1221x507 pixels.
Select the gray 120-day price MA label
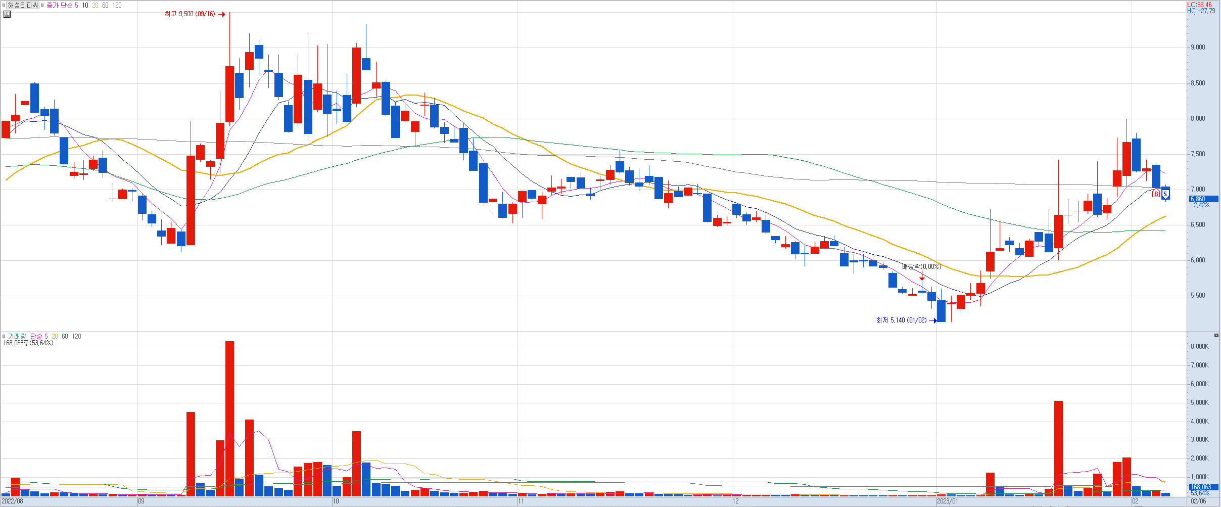117,5
